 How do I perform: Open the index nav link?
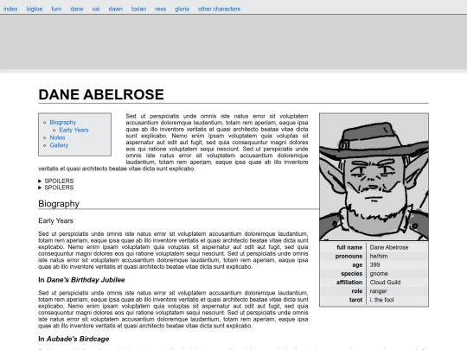pos(10,9)
